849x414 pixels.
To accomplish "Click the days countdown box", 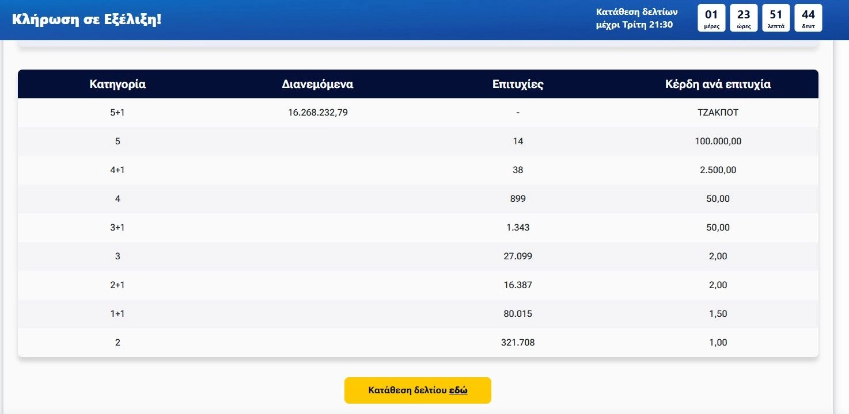I will [x=711, y=18].
